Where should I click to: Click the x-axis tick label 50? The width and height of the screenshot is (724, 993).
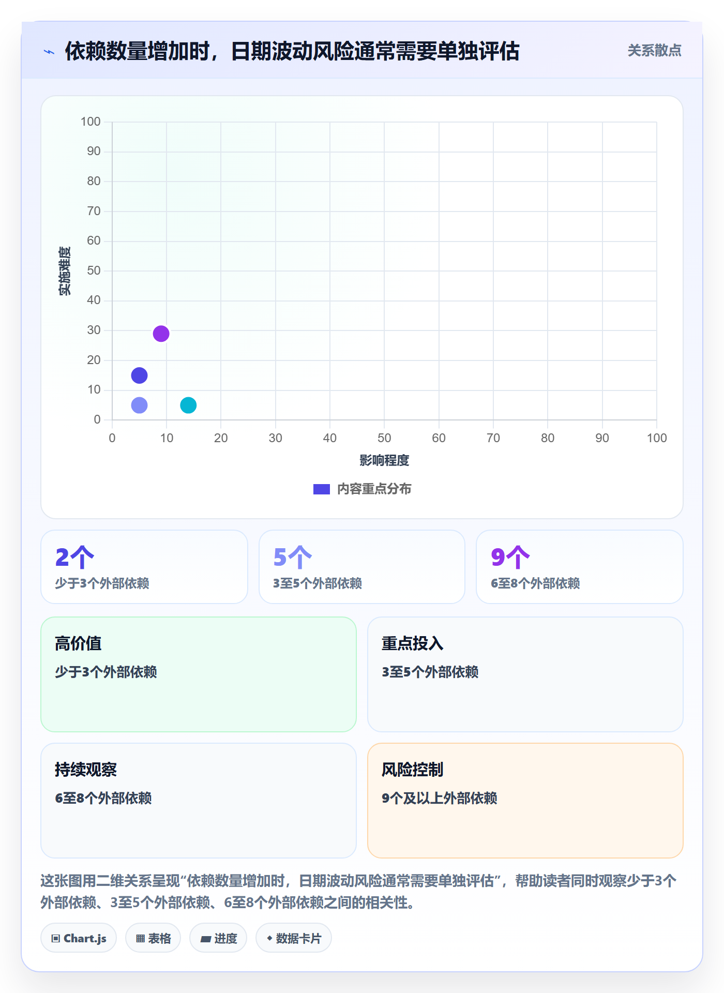click(x=384, y=438)
